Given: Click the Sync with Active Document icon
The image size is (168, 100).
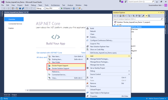Looking at the screenshot, I should (x=134, y=16).
